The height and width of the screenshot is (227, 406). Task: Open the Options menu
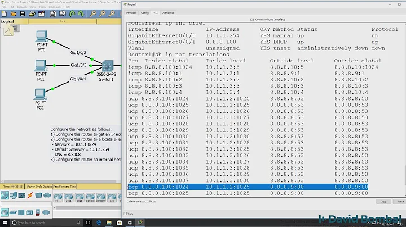coord(22,7)
